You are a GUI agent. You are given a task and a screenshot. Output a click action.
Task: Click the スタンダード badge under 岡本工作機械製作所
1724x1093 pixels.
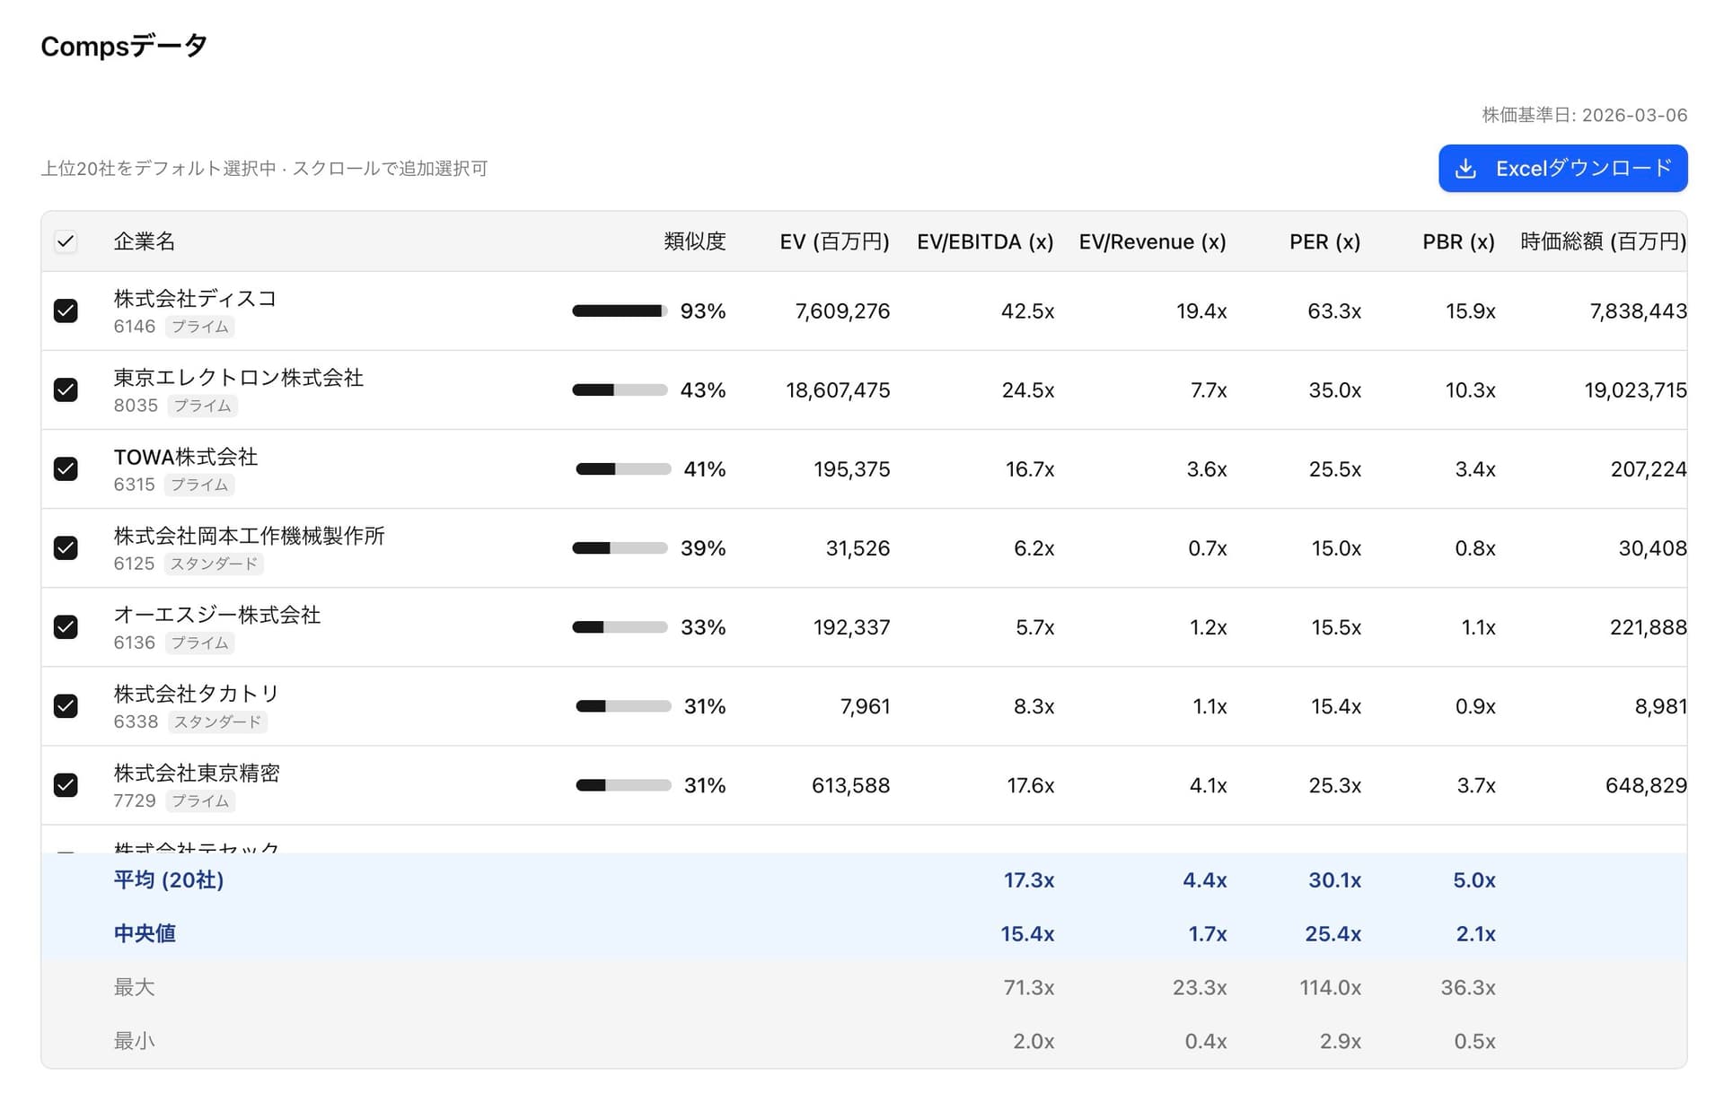tap(215, 564)
